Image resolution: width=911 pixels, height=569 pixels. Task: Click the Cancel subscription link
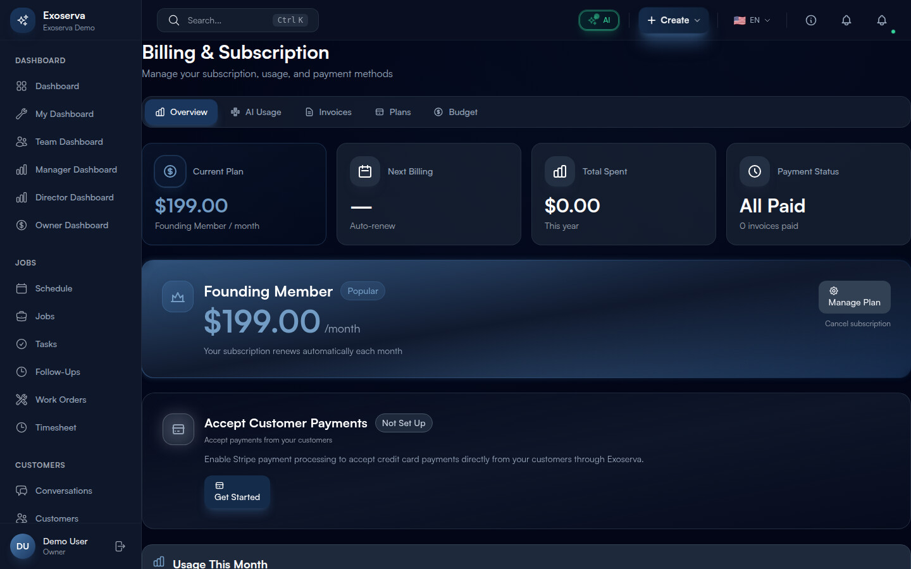click(x=857, y=324)
